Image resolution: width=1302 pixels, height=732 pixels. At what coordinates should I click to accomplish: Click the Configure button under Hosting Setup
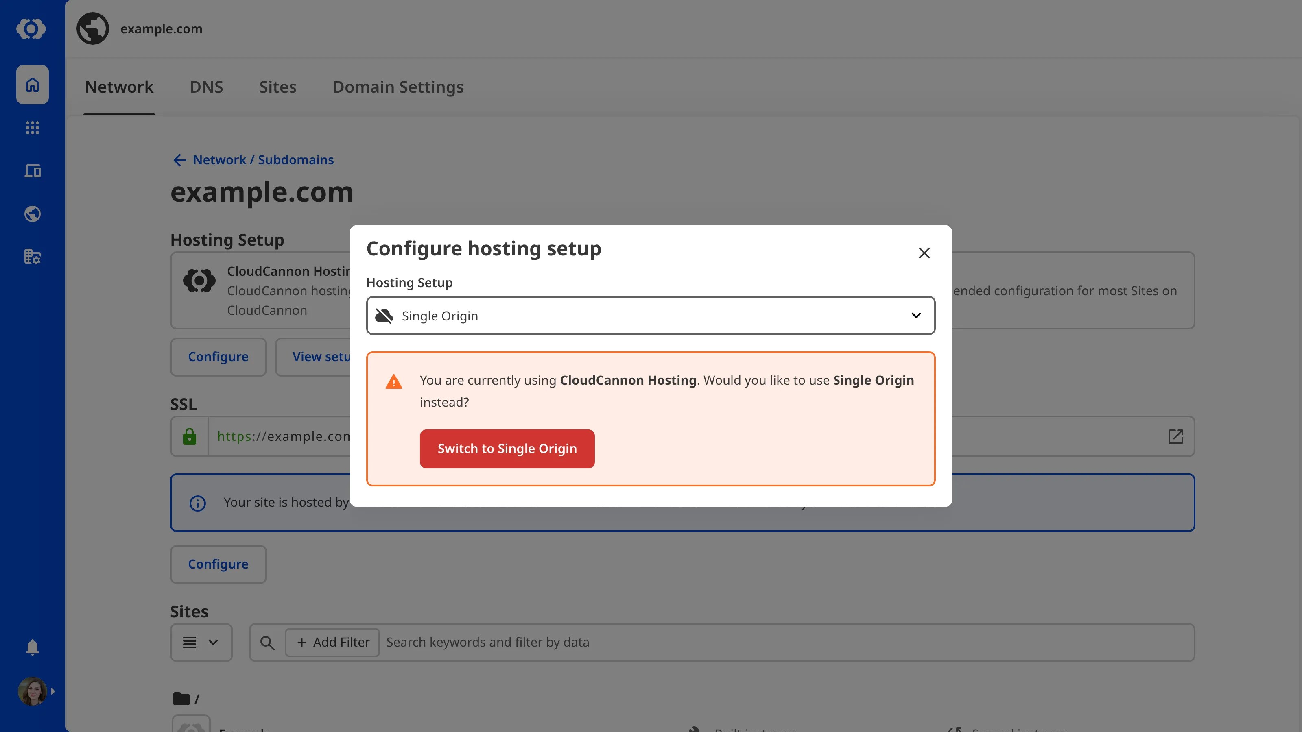click(218, 357)
